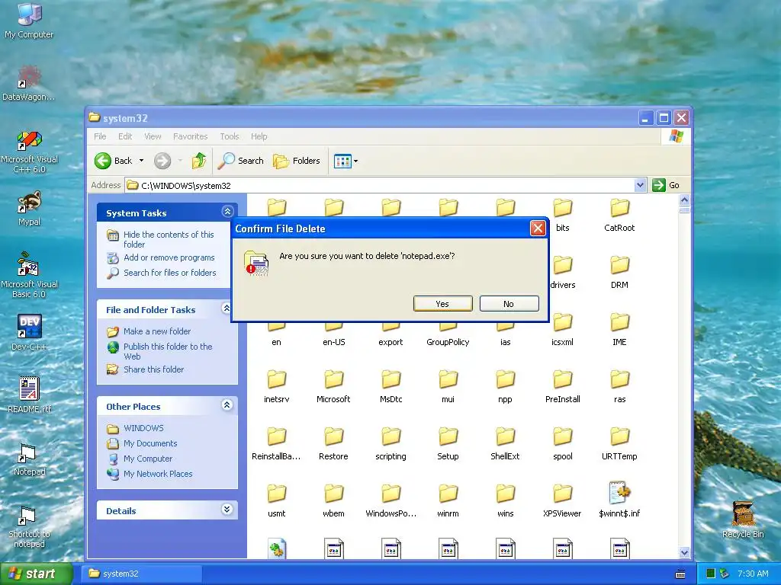
Task: Select the npp folder icon
Action: (x=505, y=379)
